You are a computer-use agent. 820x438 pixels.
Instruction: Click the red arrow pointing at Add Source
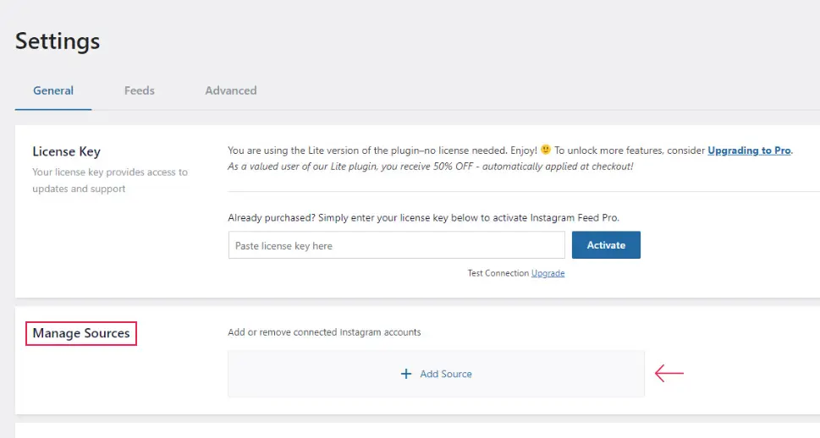tap(669, 373)
